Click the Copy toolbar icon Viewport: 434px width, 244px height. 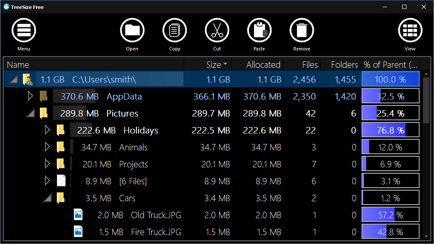coord(175,30)
